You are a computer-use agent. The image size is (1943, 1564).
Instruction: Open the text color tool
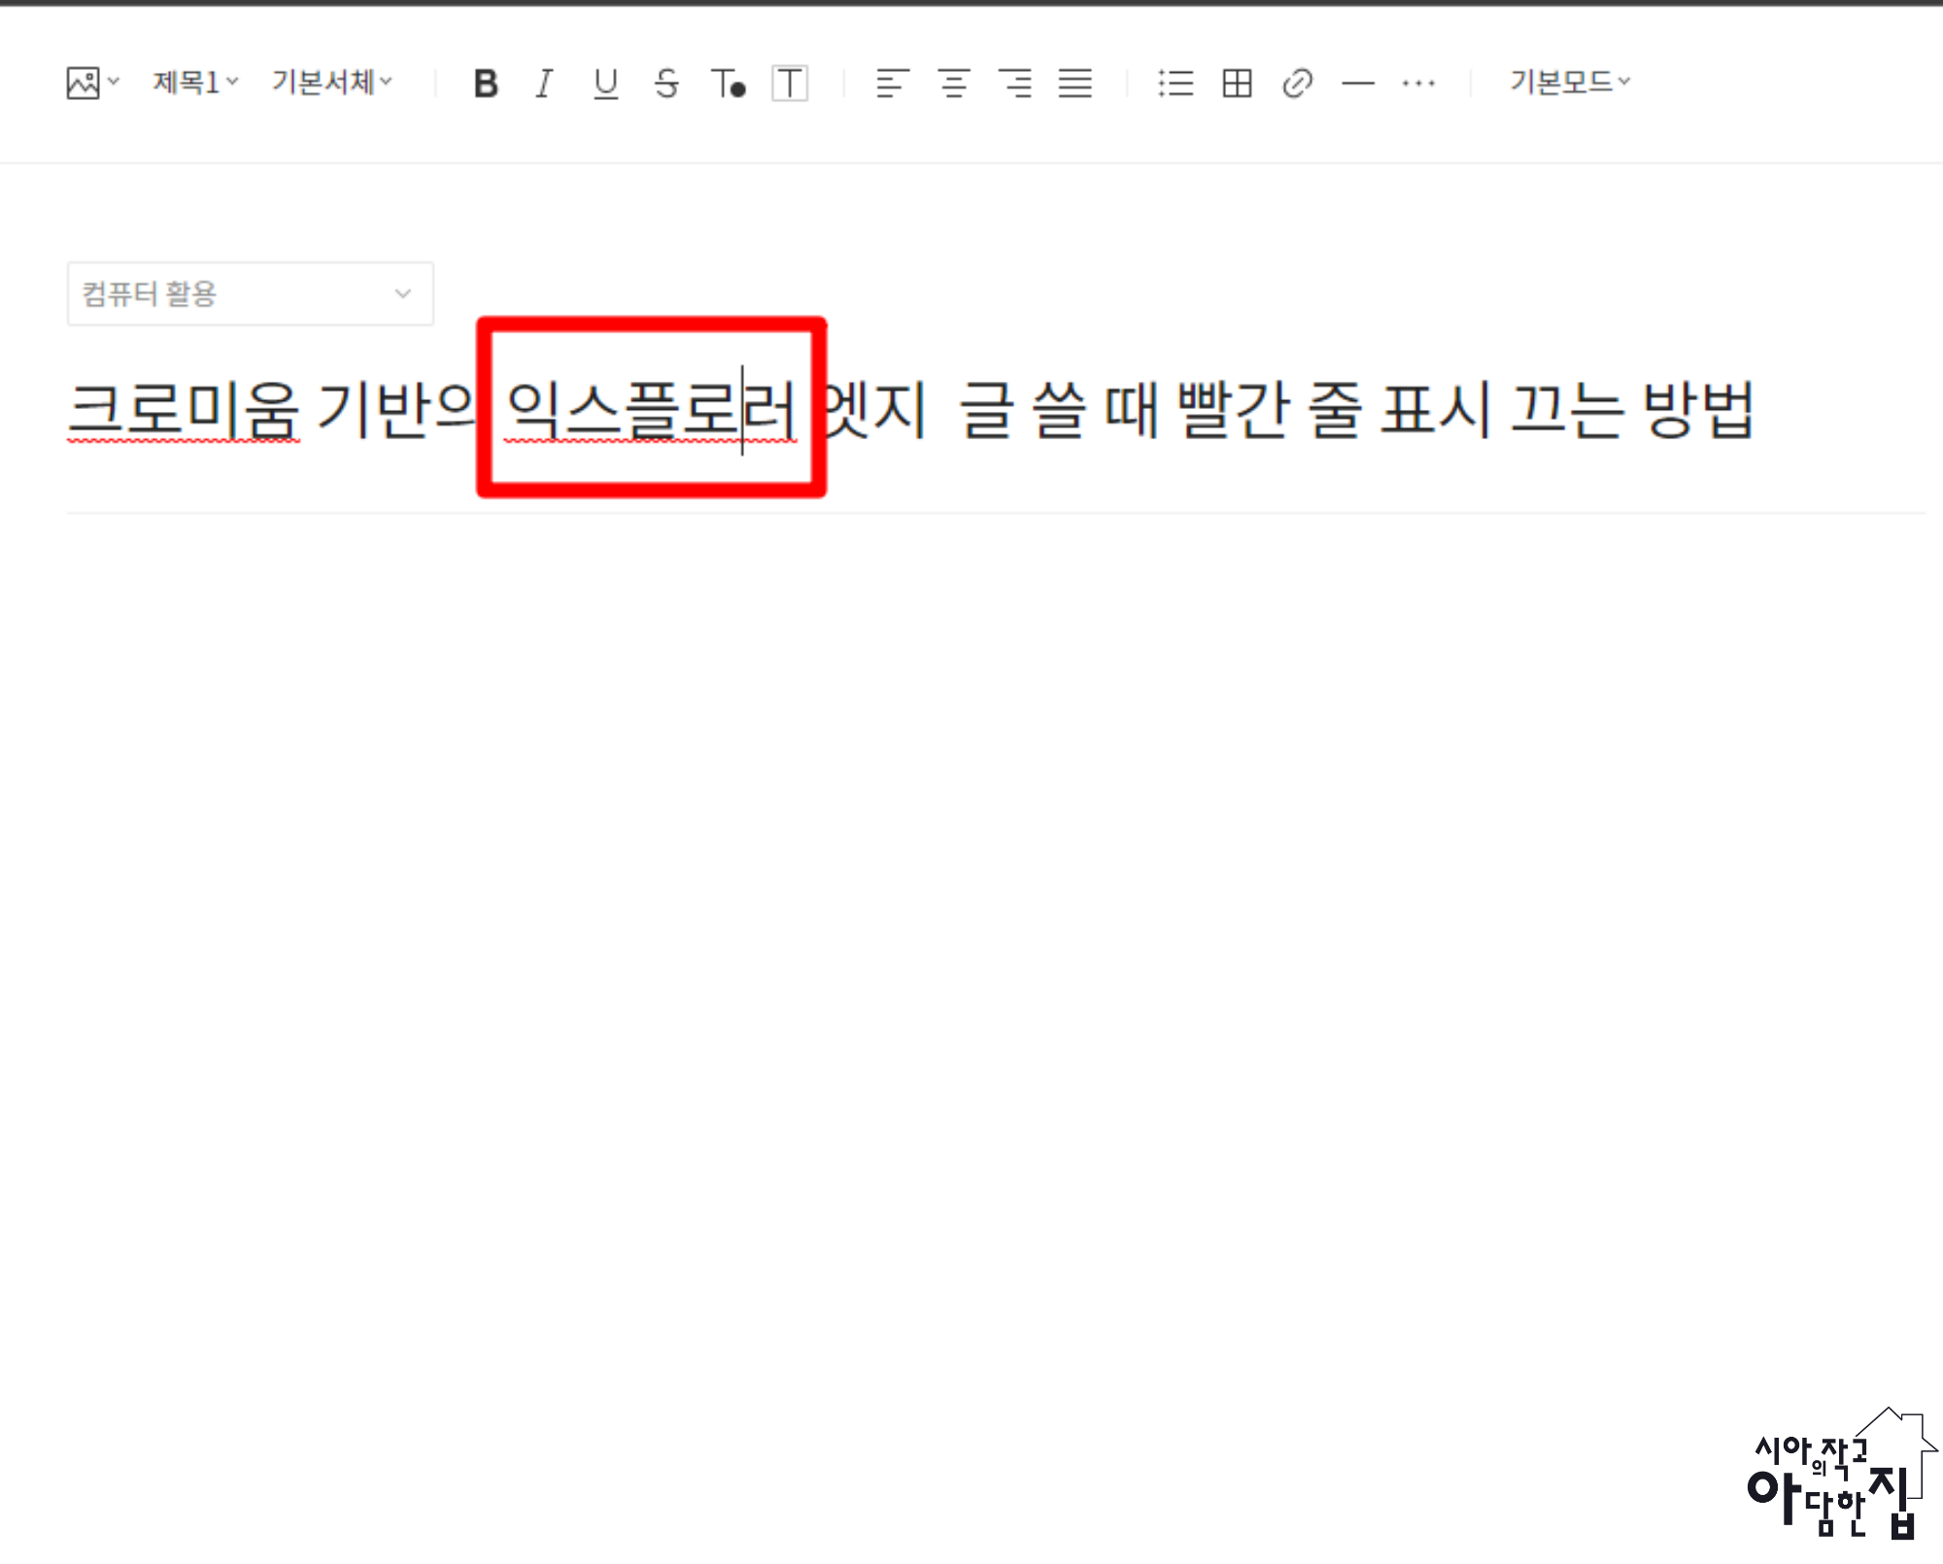[728, 85]
